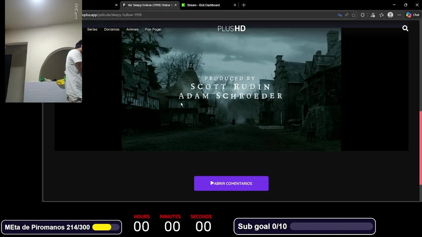Add this page to favorites with star icon
422x237 pixels.
(x=354, y=15)
